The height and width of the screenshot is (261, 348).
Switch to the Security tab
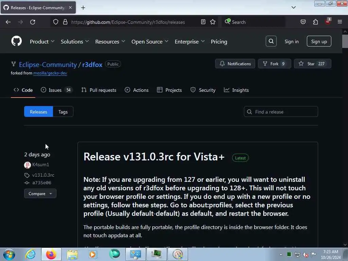tap(203, 90)
